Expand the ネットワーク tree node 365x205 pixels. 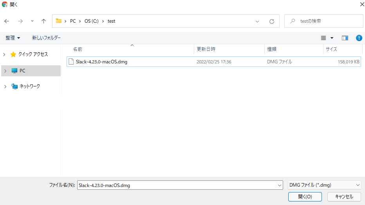(5, 86)
